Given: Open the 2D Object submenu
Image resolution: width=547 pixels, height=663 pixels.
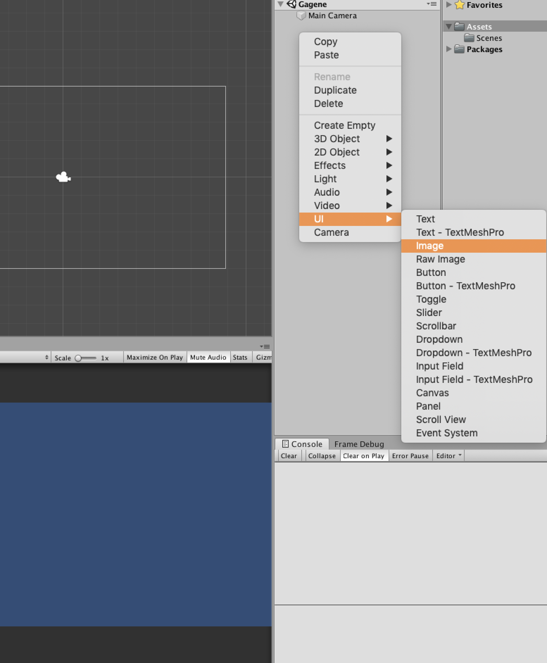Looking at the screenshot, I should [x=350, y=152].
